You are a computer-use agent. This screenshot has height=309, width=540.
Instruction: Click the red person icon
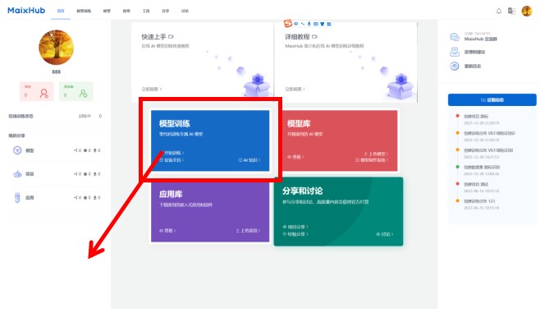43,94
